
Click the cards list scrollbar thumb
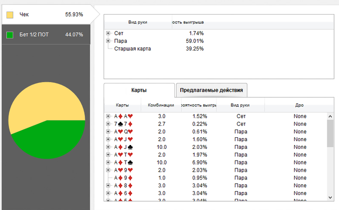point(330,133)
